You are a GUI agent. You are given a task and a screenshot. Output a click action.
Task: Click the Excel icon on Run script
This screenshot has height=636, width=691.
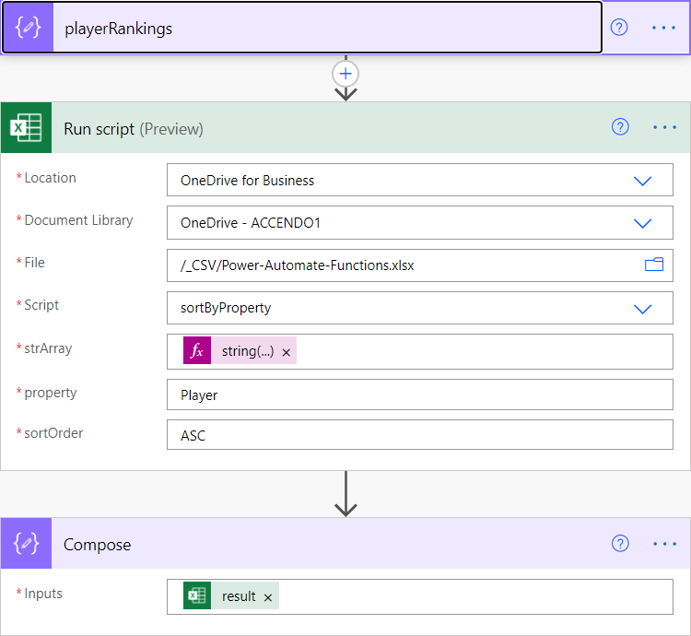(x=27, y=128)
